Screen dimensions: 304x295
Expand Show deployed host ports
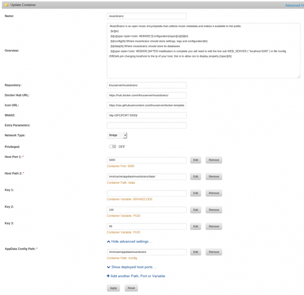132,267
